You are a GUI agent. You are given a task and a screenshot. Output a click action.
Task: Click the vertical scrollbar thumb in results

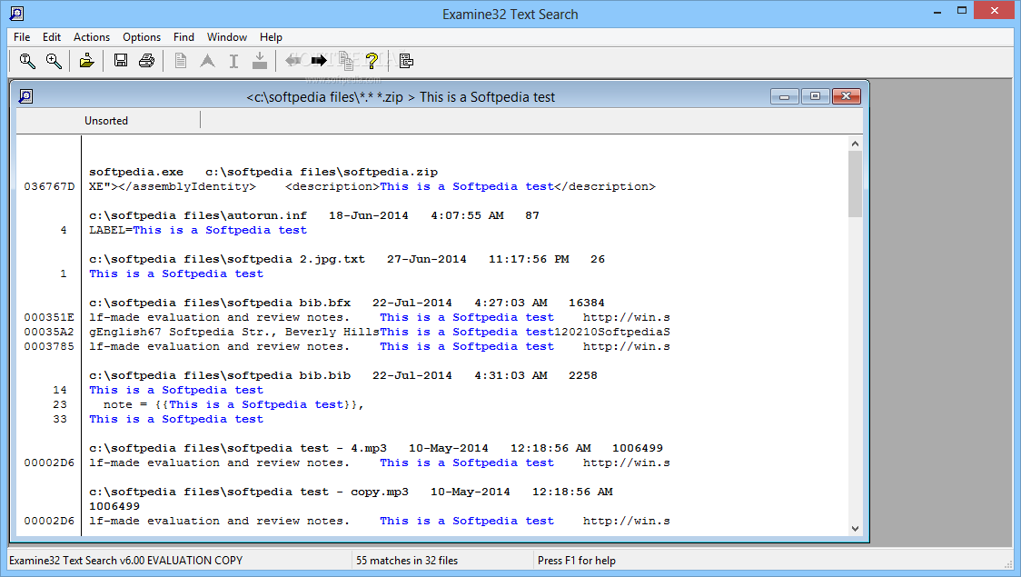[x=855, y=184]
